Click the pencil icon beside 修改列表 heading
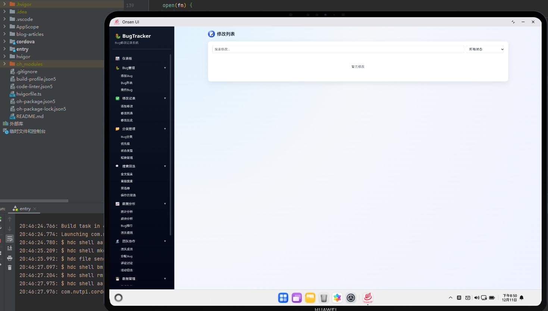548x311 pixels. click(212, 34)
